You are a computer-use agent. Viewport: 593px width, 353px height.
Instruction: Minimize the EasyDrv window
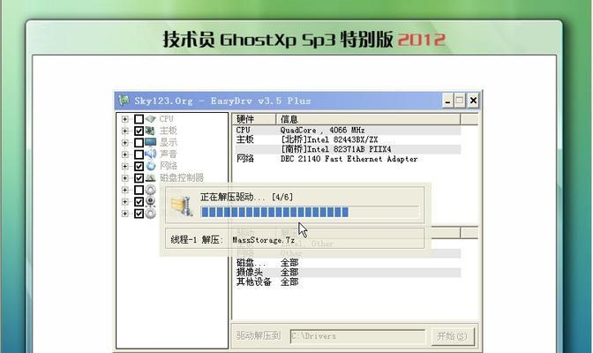point(447,101)
